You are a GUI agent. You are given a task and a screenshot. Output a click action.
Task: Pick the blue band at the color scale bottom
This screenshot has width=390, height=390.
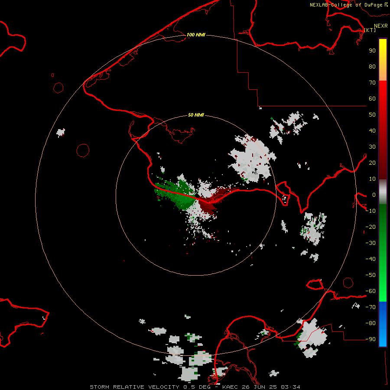pos(383,324)
